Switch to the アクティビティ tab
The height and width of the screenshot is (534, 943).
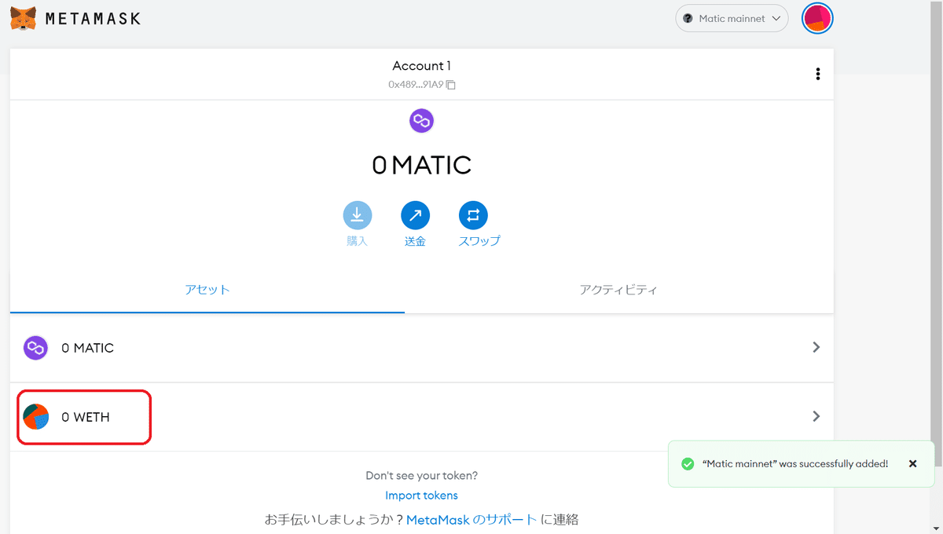click(618, 290)
